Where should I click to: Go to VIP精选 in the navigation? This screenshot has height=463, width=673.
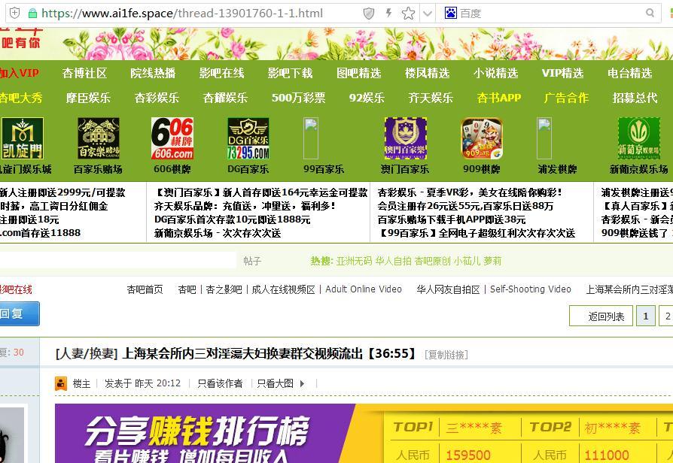(562, 74)
